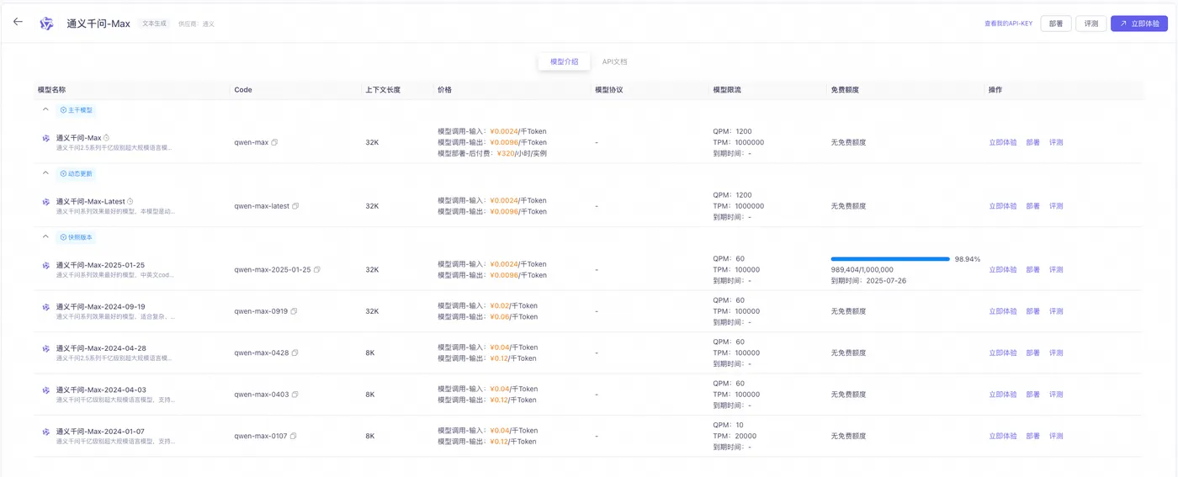1178x477 pixels.
Task: Click 部署 in the qwen-max-0403 row
Action: tap(1033, 395)
